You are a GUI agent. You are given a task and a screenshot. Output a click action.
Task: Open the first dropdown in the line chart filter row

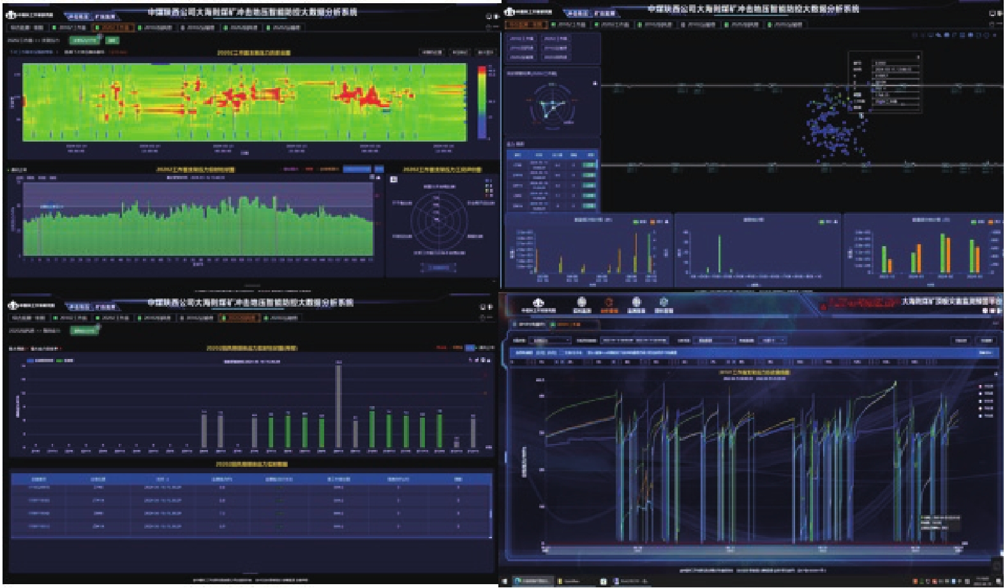coord(551,341)
